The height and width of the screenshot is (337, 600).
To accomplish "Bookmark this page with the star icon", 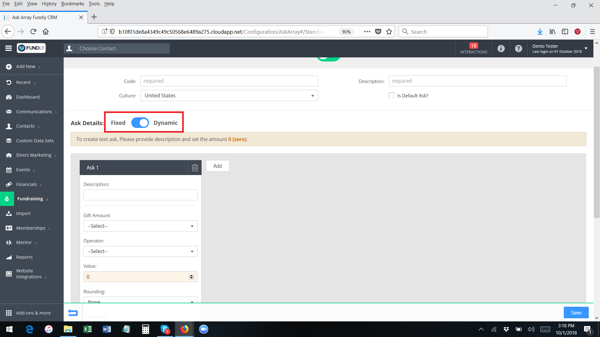I will (389, 32).
